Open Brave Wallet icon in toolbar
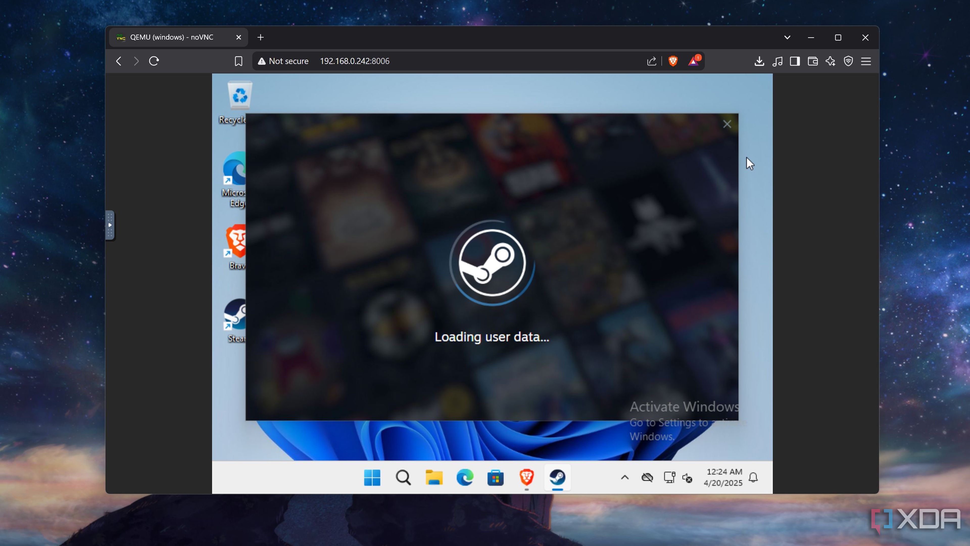Image resolution: width=970 pixels, height=546 pixels. click(x=813, y=61)
